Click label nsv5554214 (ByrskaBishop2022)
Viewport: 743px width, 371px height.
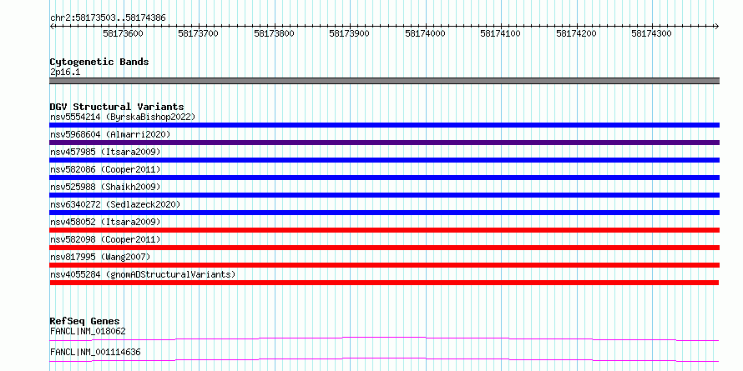click(122, 117)
